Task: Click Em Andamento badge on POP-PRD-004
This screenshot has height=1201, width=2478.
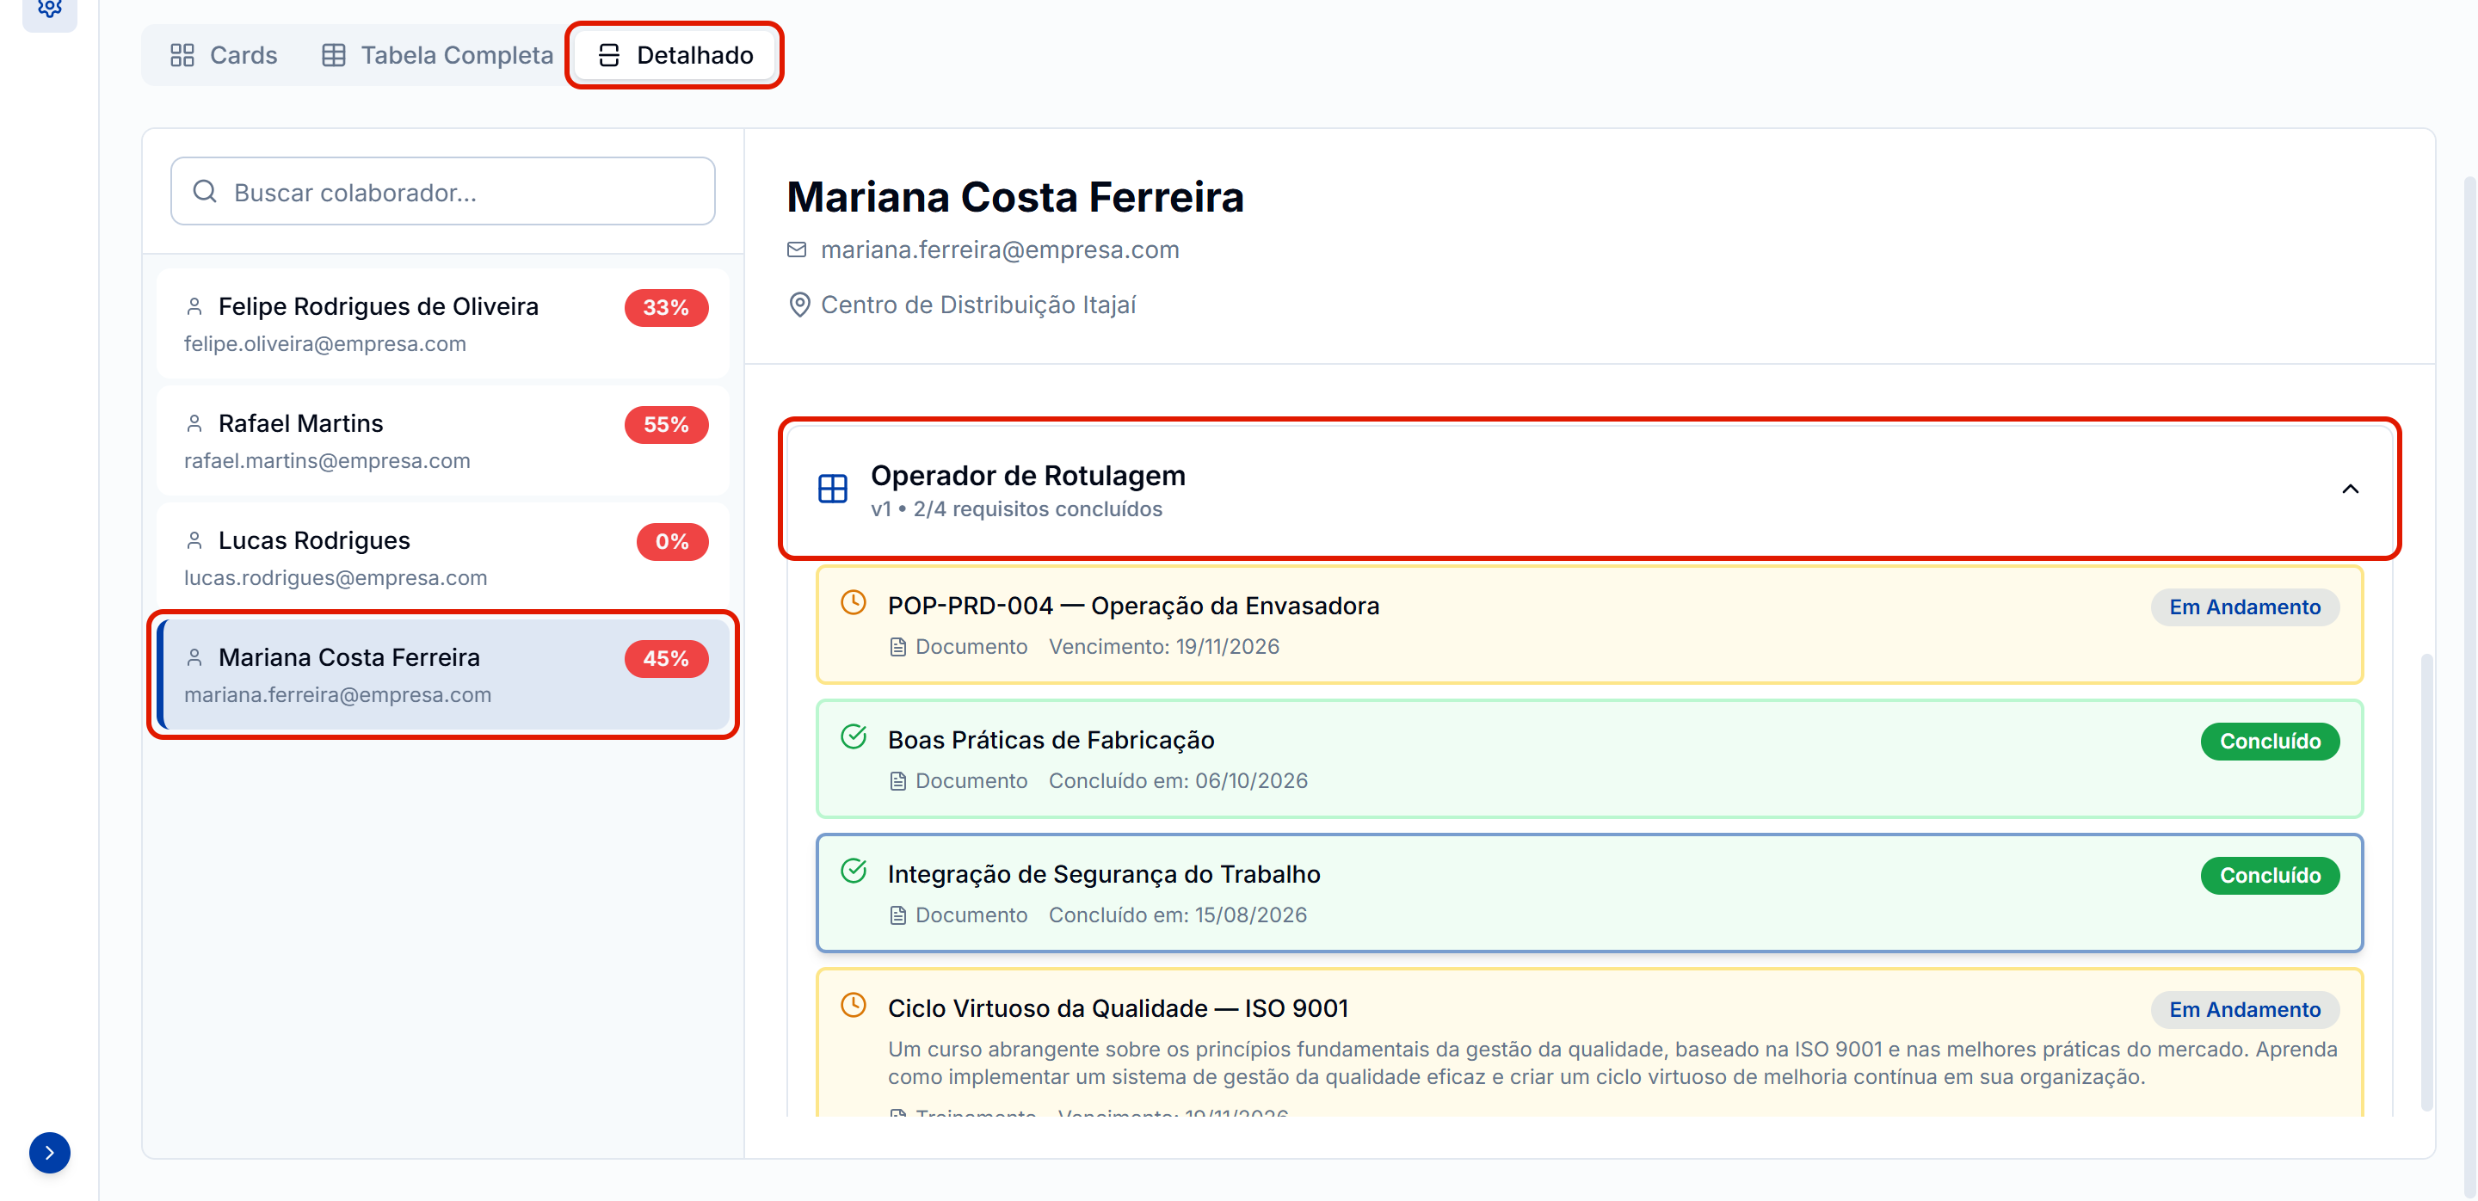Action: click(2244, 607)
